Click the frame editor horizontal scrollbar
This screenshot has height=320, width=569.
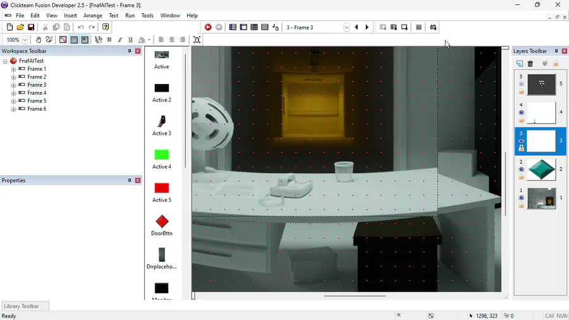(x=355, y=296)
